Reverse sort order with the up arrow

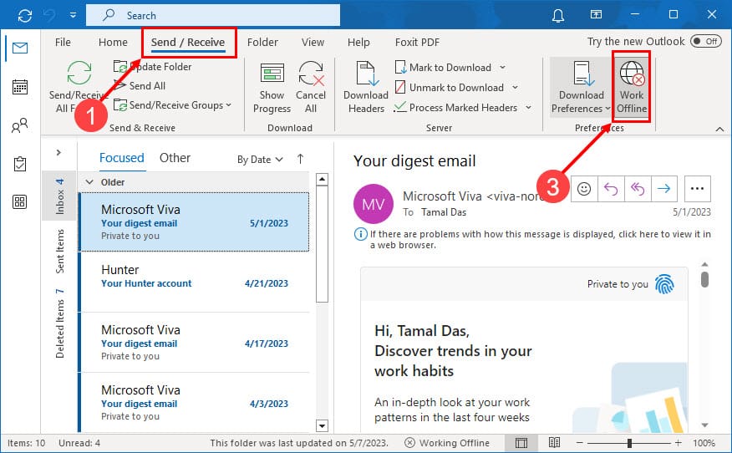pos(300,160)
